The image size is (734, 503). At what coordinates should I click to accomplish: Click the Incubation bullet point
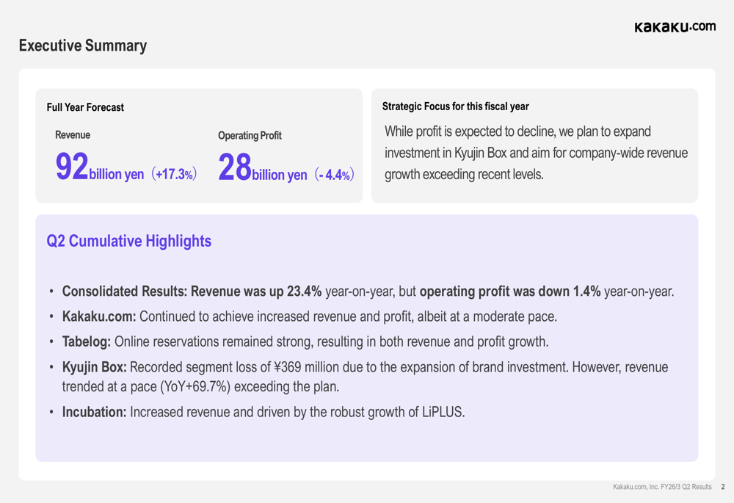point(263,412)
